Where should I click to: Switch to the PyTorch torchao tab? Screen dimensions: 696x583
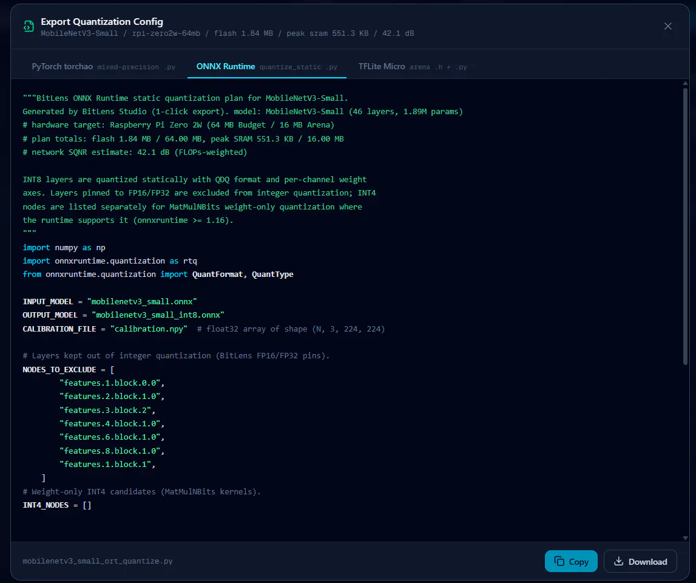[103, 67]
